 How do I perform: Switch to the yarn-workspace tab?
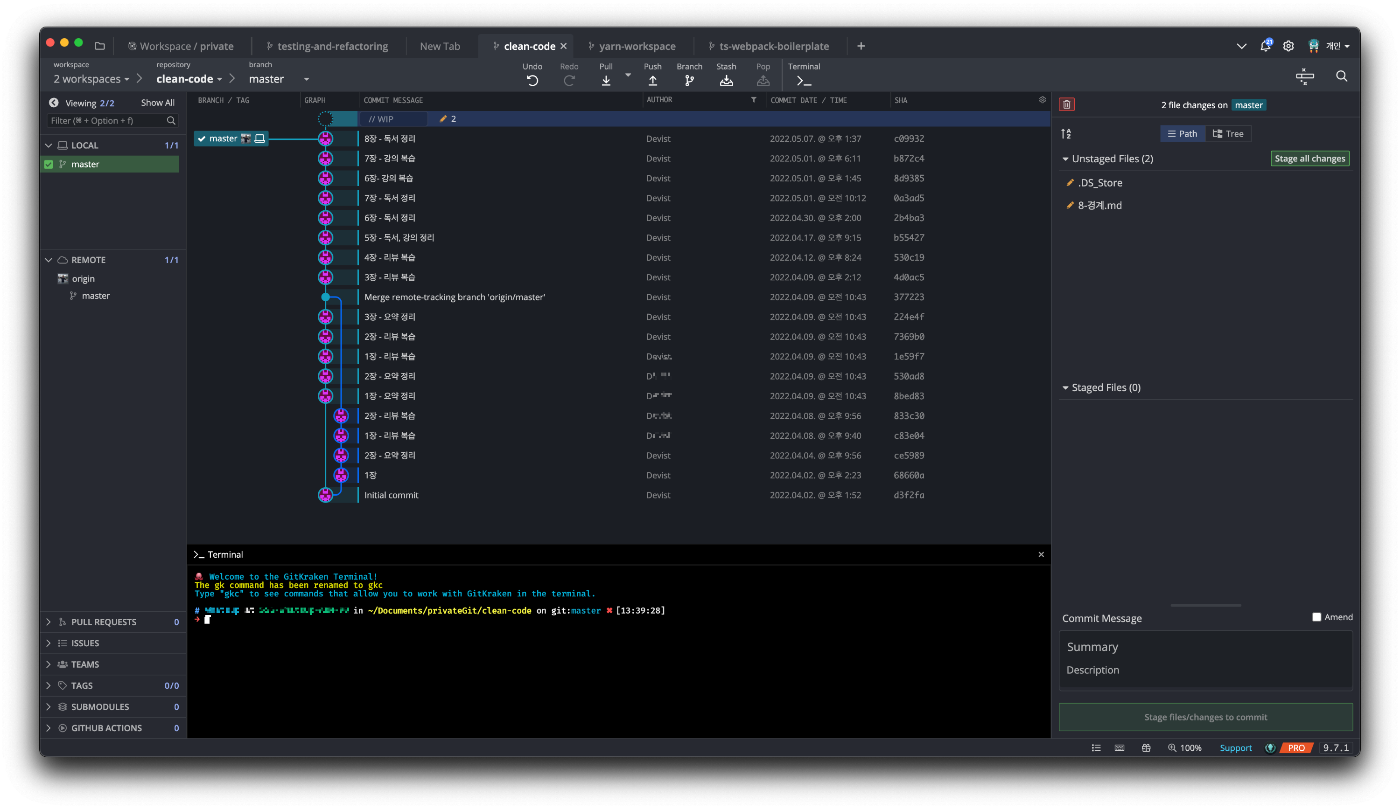pos(637,46)
